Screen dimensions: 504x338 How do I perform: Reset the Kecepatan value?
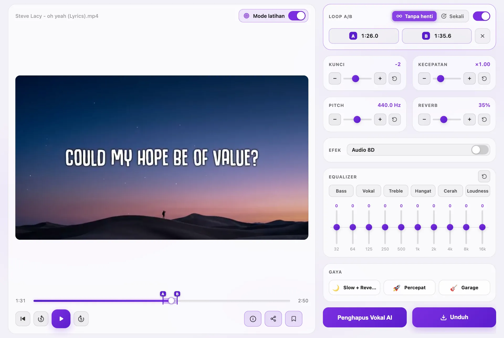484,78
